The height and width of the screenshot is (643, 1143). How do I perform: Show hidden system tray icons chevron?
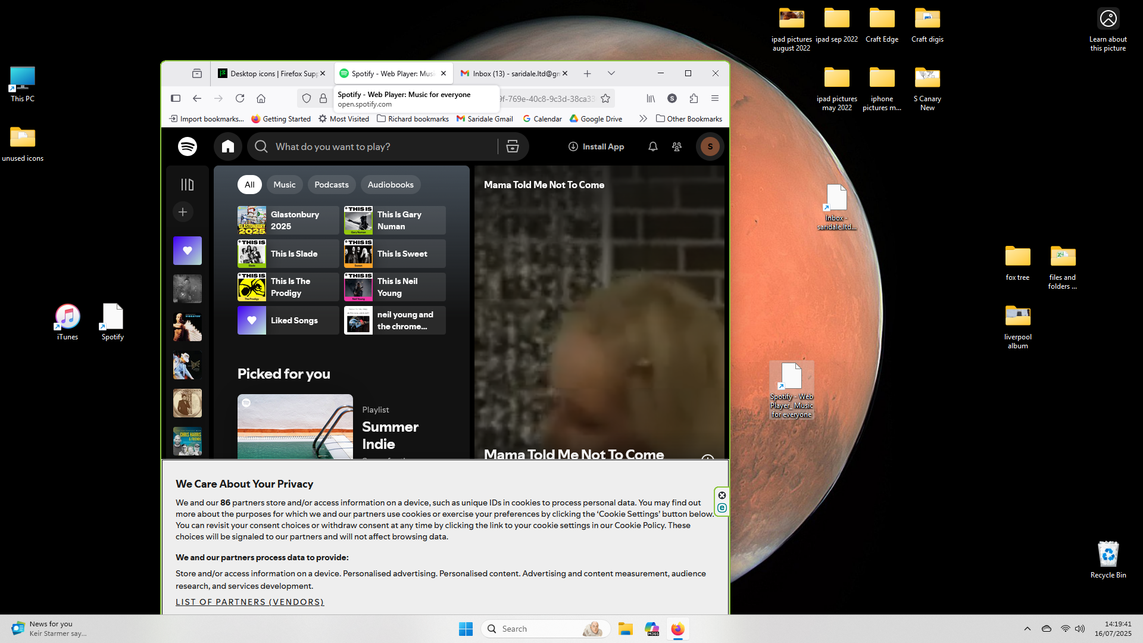(x=1028, y=629)
